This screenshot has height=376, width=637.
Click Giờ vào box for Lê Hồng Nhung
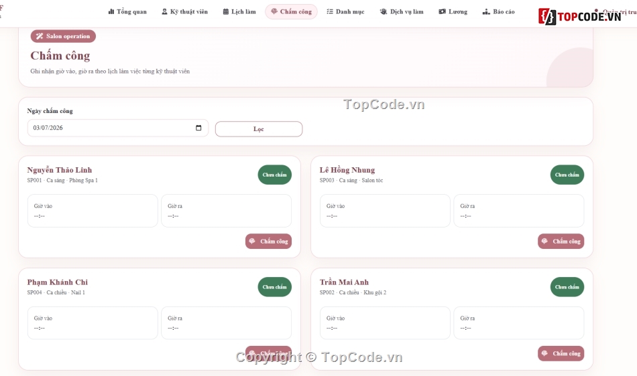[x=385, y=211]
